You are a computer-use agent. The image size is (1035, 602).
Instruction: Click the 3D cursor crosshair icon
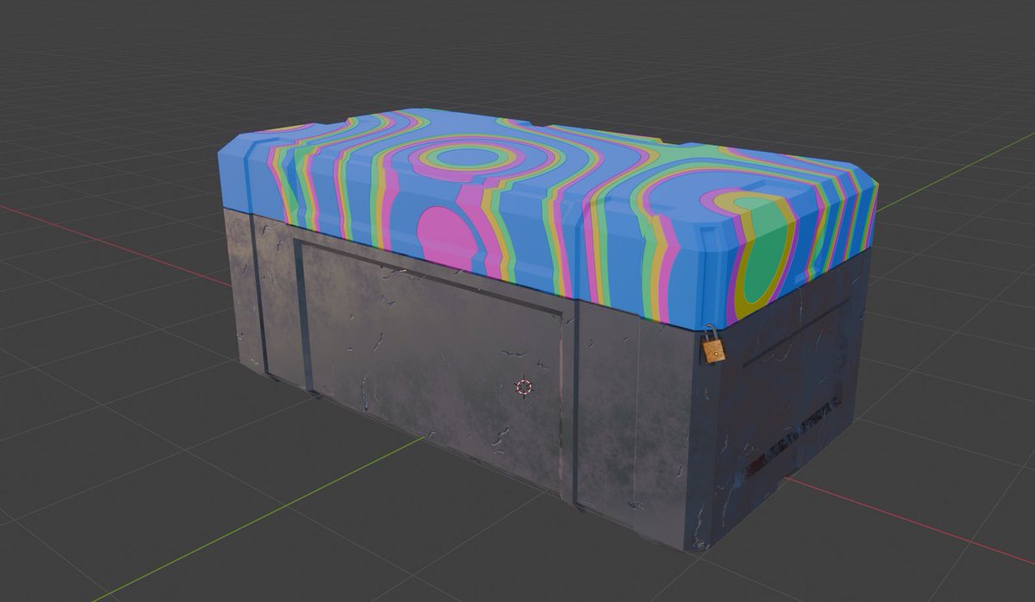pyautogui.click(x=524, y=387)
